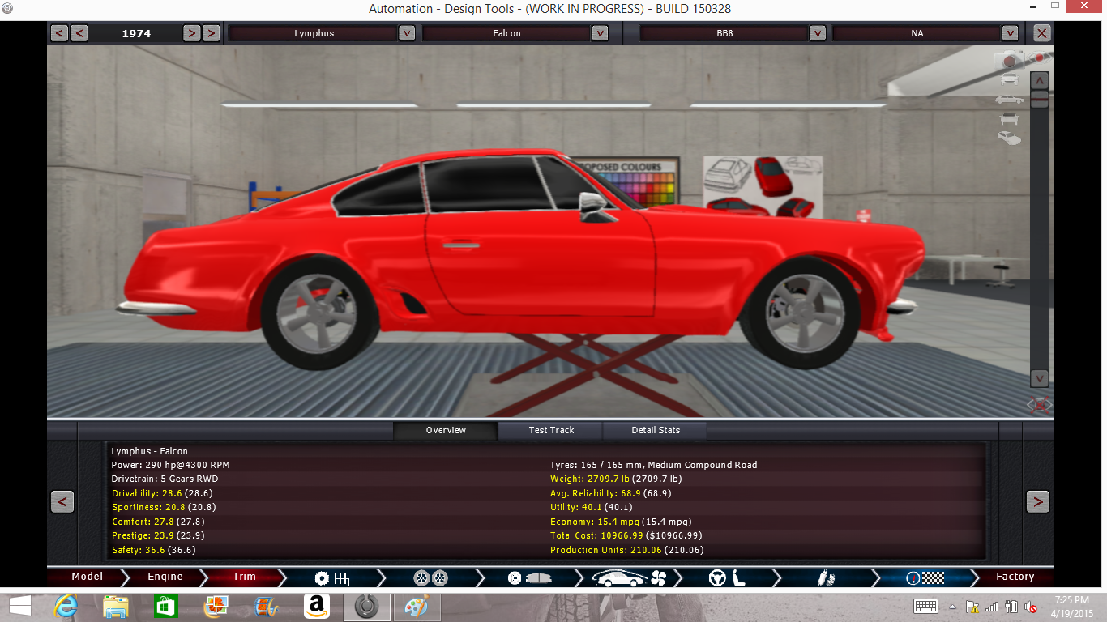
Task: Switch to side view car icon
Action: 1009,100
